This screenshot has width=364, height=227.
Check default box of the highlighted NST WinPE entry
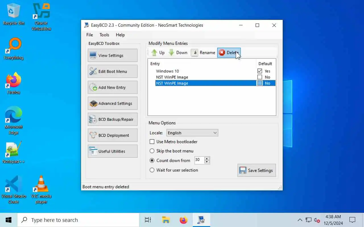click(260, 83)
